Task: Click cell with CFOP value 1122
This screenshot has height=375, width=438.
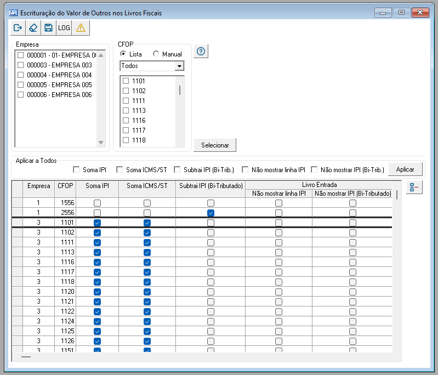Action: [65, 311]
